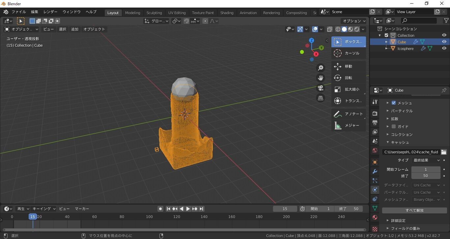
Task: Toggle camera view with the camera icon
Action: click(x=320, y=88)
